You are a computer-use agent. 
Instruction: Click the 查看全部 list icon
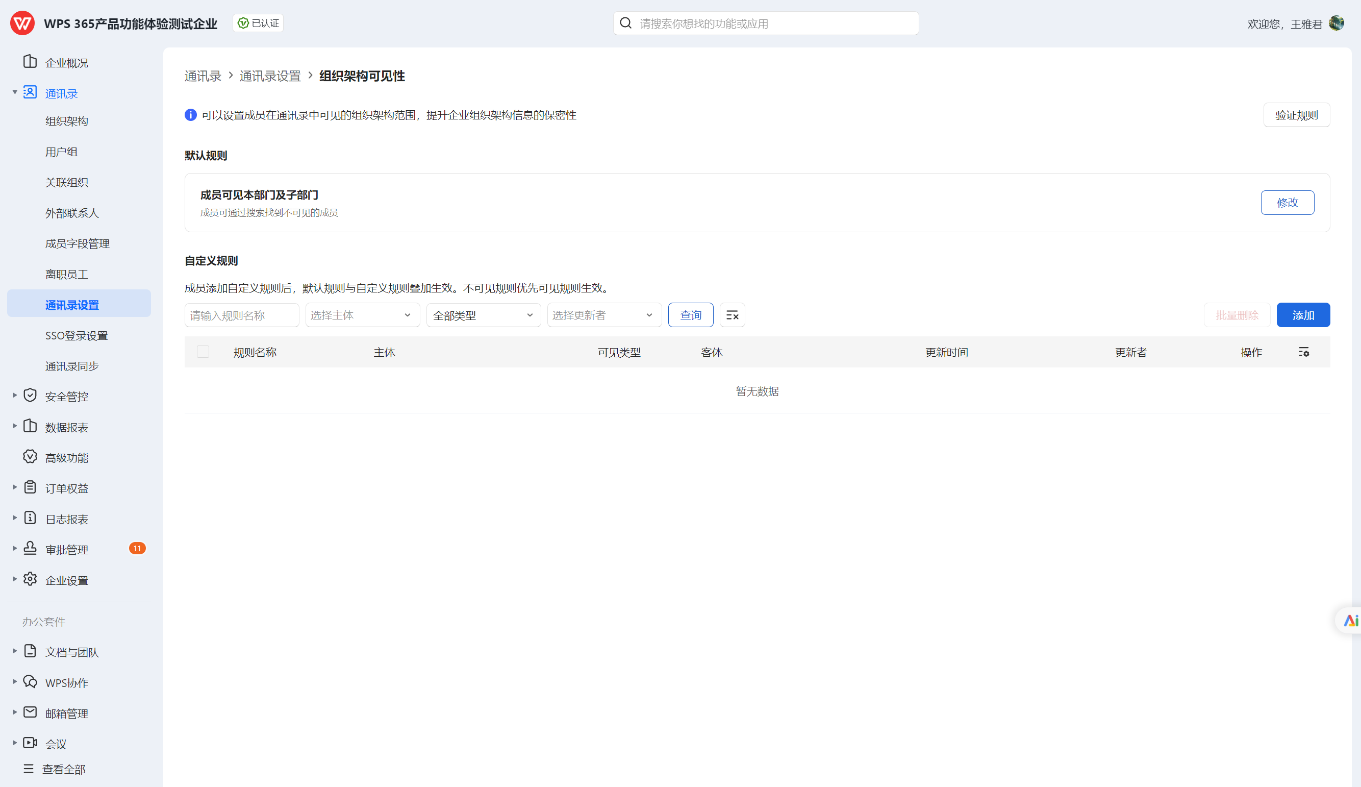click(29, 769)
